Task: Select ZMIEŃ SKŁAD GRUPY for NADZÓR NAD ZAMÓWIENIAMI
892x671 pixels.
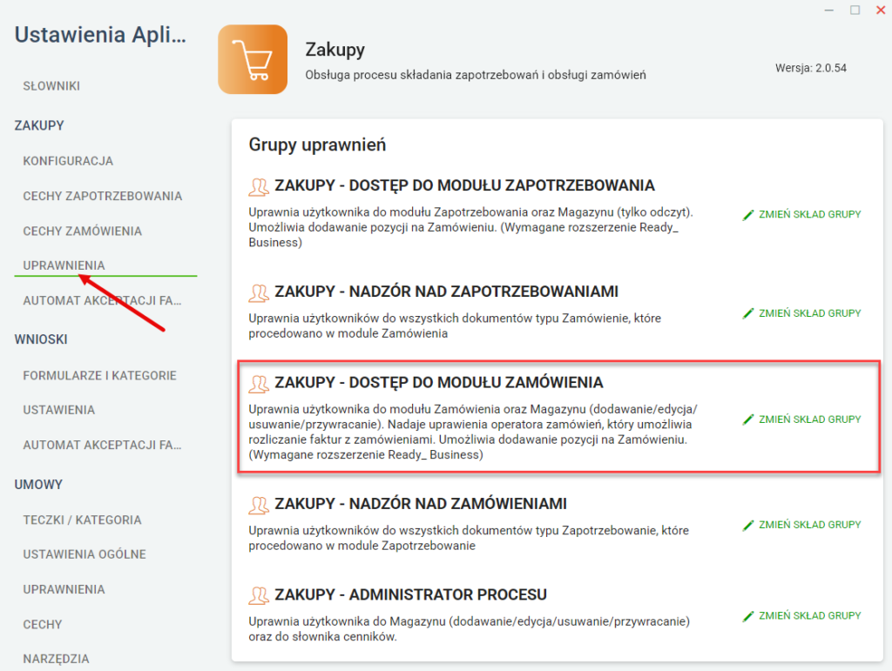Action: [801, 525]
